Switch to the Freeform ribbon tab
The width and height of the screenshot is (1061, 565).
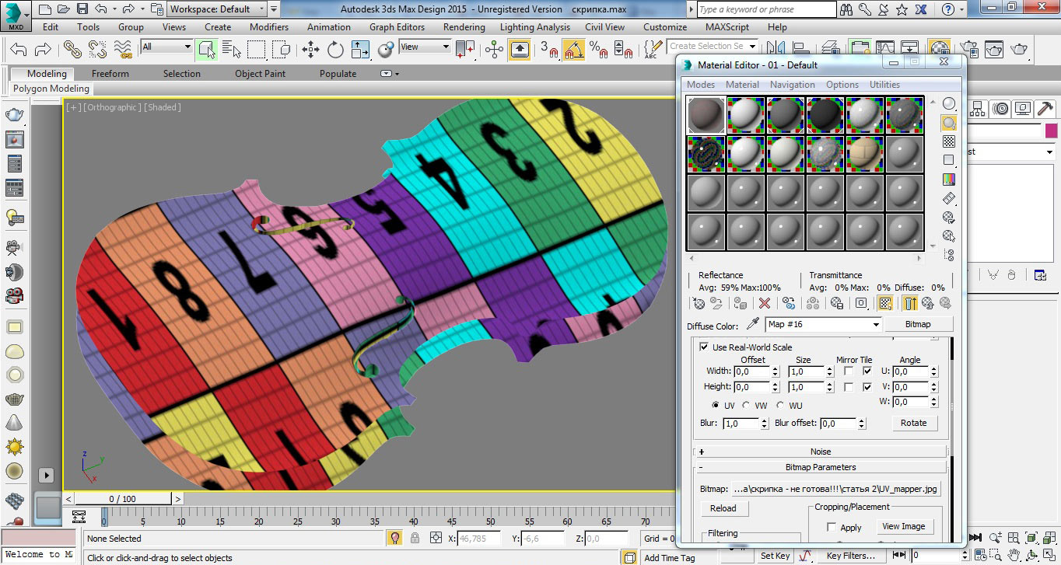pyautogui.click(x=110, y=74)
